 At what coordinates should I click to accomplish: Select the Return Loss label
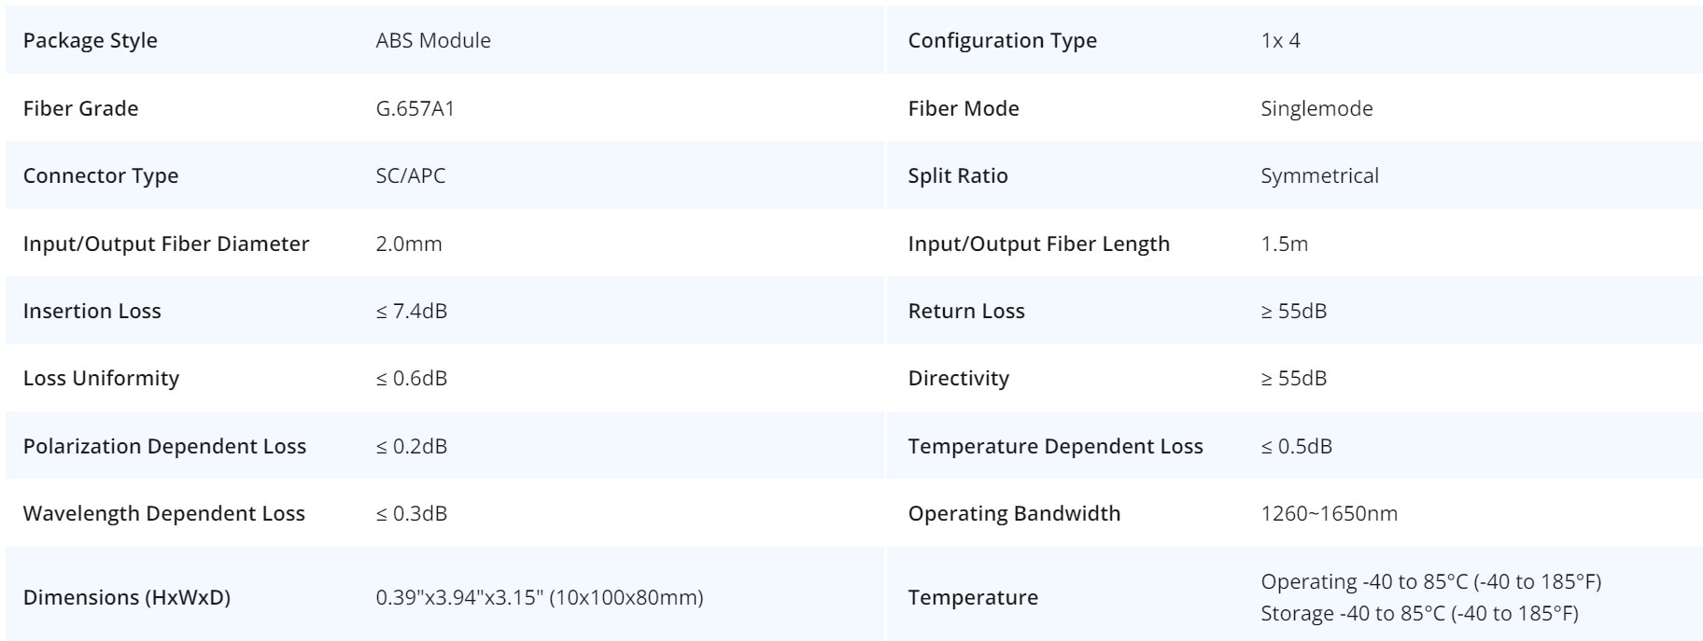(x=966, y=311)
